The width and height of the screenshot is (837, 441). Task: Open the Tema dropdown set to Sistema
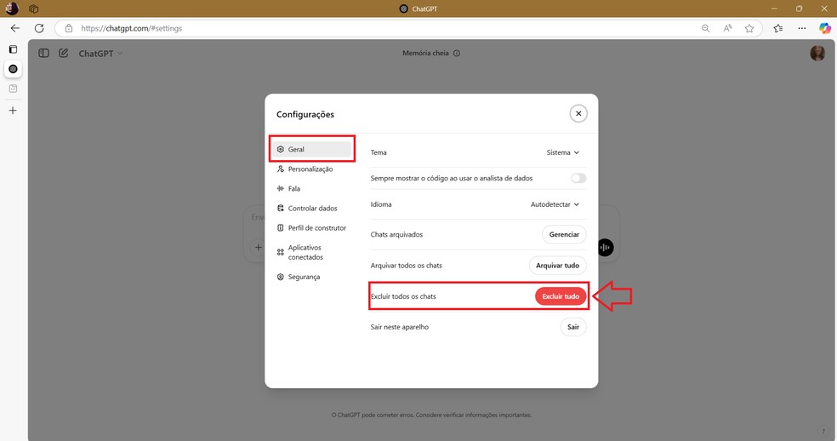click(562, 152)
